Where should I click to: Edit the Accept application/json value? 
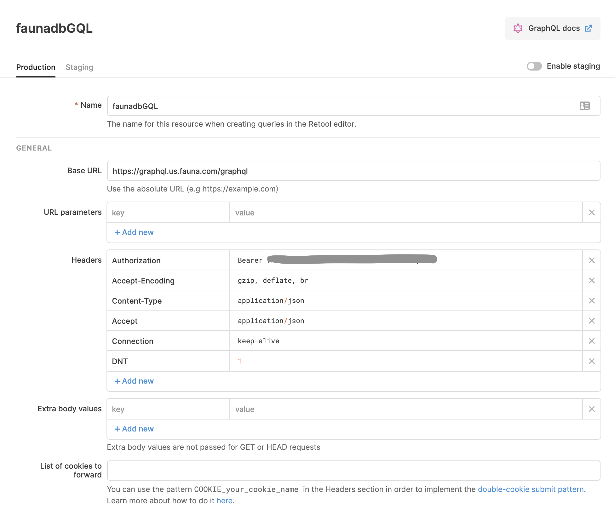coord(406,321)
